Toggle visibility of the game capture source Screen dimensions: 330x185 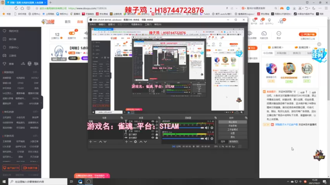coord(153,138)
